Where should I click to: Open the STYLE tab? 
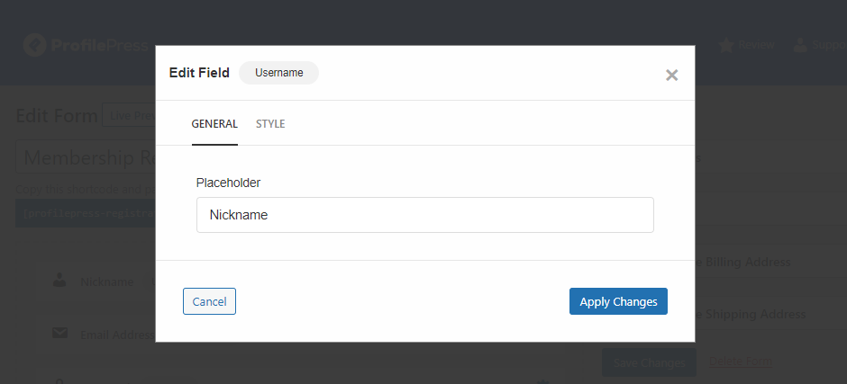pyautogui.click(x=270, y=124)
